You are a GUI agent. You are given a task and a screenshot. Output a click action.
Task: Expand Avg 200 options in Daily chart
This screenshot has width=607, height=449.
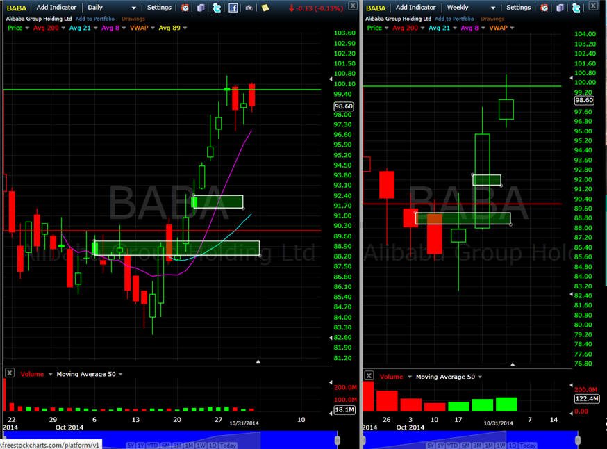pyautogui.click(x=63, y=28)
